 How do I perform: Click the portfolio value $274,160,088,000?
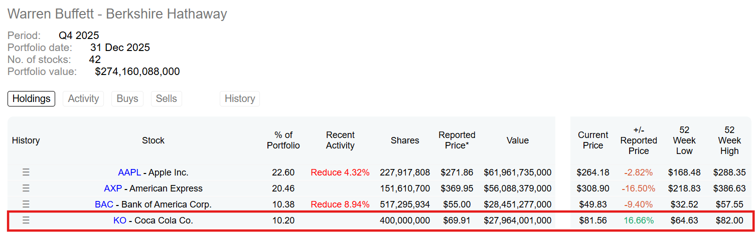[137, 71]
